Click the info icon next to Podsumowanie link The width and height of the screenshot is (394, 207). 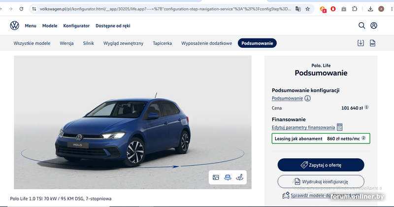click(x=307, y=99)
